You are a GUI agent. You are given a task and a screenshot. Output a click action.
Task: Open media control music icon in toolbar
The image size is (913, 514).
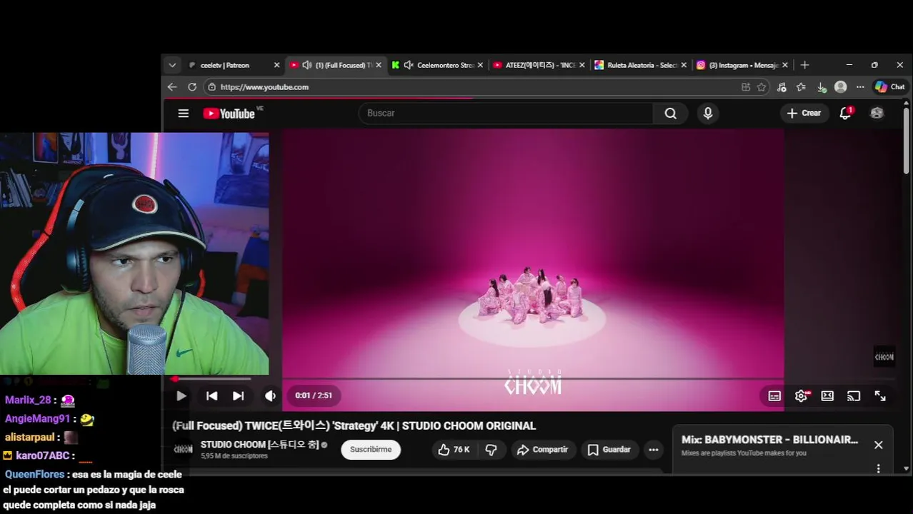coord(782,87)
